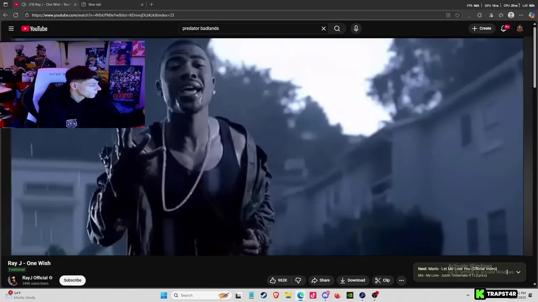Open the Create menu
The width and height of the screenshot is (538, 302).
(482, 29)
